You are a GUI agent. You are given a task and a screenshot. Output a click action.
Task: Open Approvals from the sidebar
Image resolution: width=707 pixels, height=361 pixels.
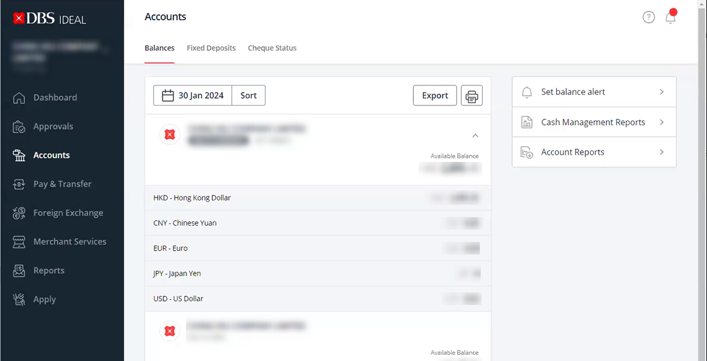pos(53,126)
